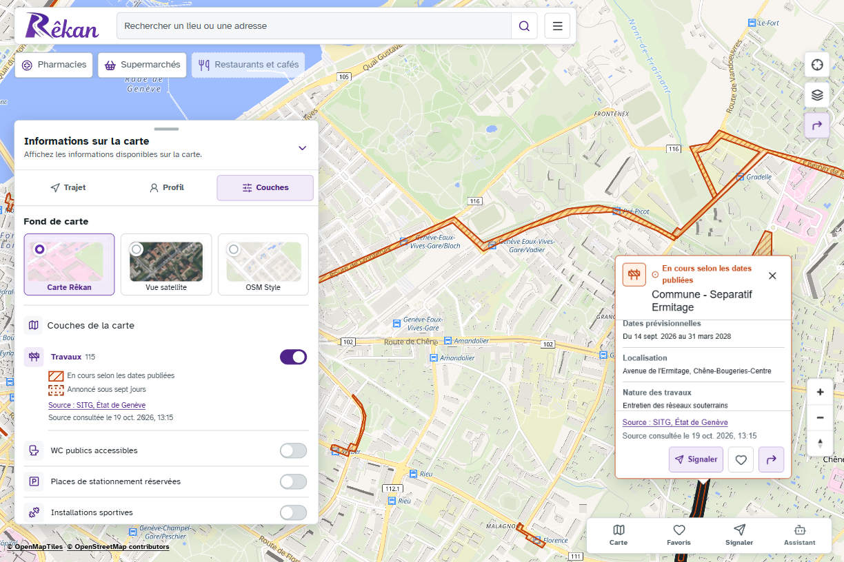Click the sports installations layer icon

pos(34,512)
